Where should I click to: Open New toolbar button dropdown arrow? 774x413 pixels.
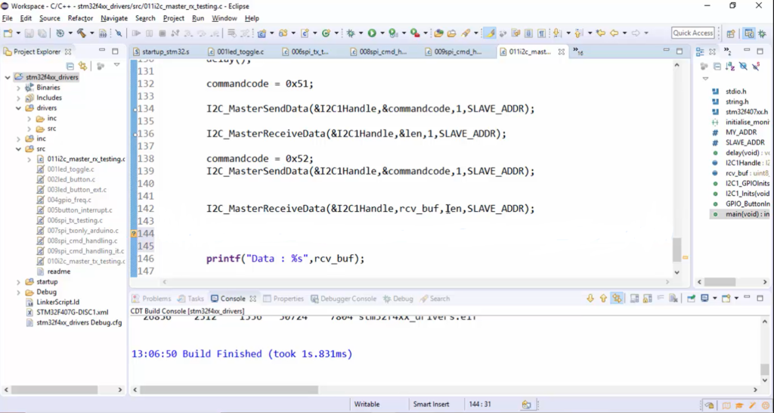(18, 33)
